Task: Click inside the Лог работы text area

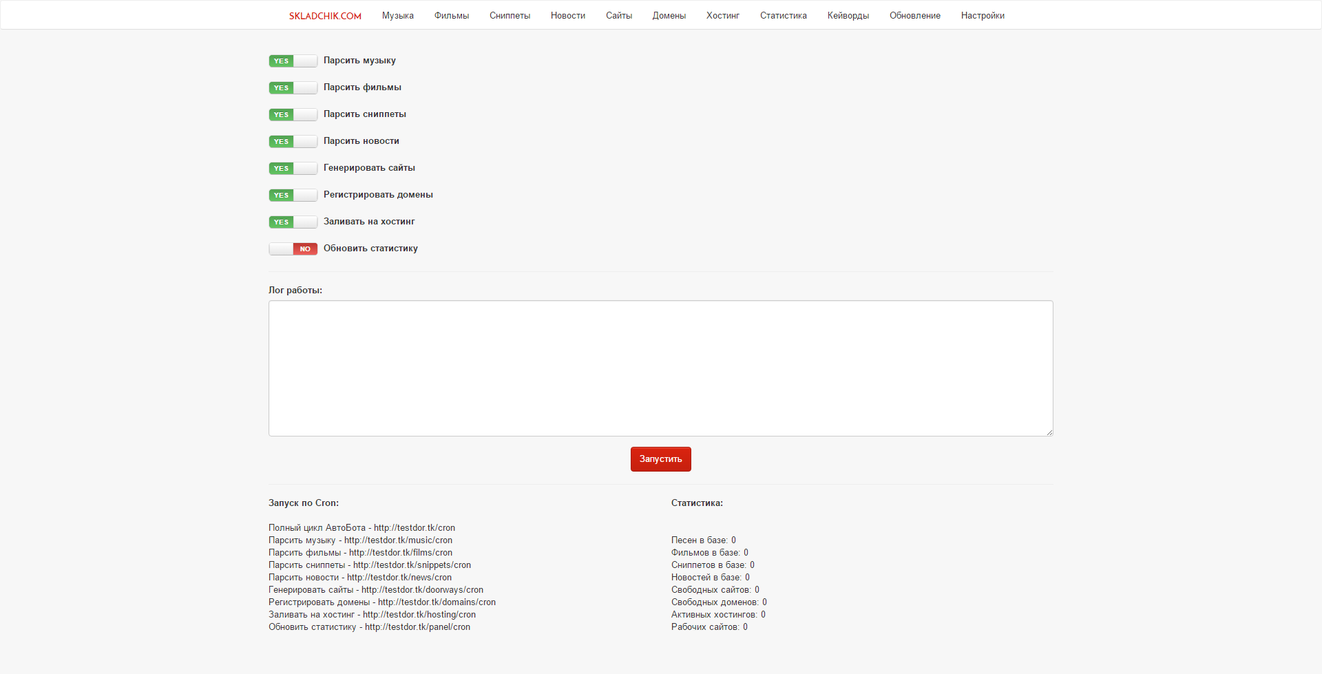Action: click(660, 368)
